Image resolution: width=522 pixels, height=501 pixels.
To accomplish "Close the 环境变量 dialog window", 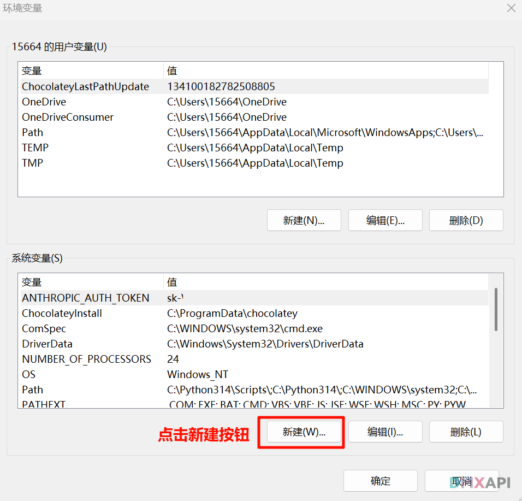I will 511,8.
